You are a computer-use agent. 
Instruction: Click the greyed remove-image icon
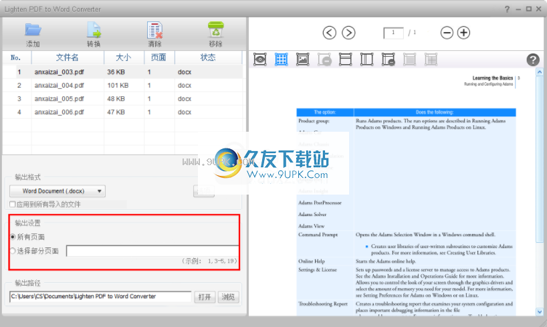click(324, 60)
